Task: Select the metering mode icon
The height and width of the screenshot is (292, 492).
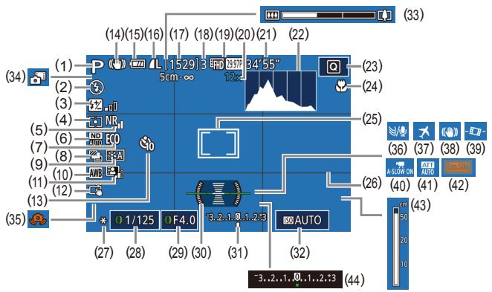Action: [95, 122]
